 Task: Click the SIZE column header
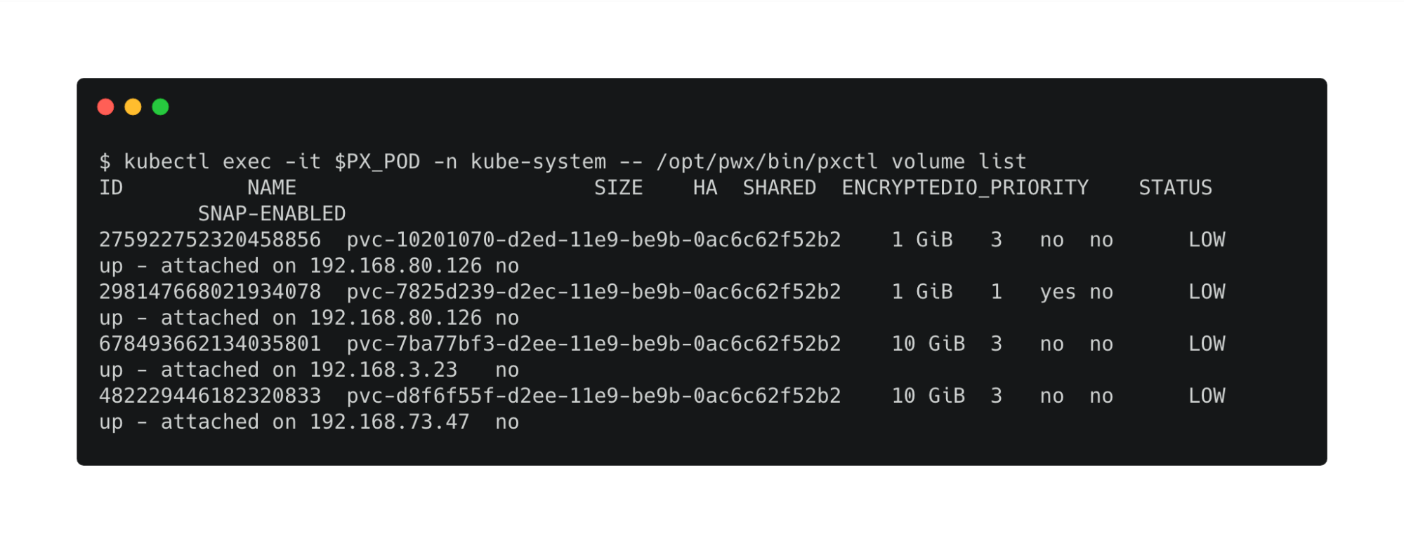tap(618, 188)
